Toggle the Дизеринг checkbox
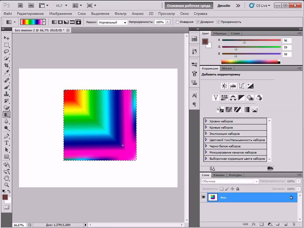Viewport: 304px width, 228px height. pyautogui.click(x=198, y=22)
